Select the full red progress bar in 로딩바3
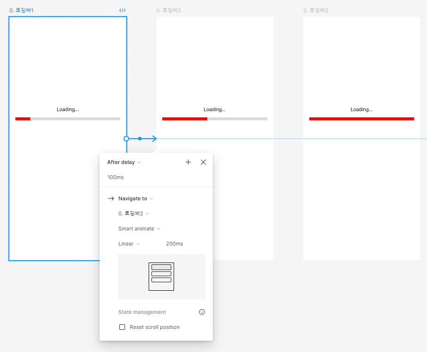 pos(361,119)
